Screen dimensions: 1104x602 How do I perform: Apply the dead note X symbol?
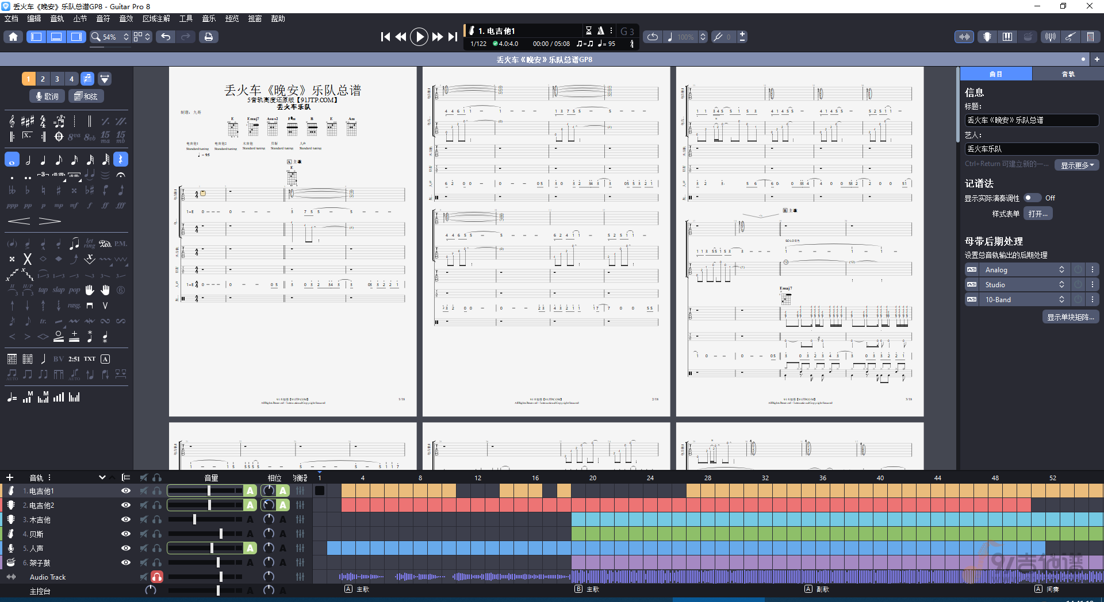tap(27, 259)
